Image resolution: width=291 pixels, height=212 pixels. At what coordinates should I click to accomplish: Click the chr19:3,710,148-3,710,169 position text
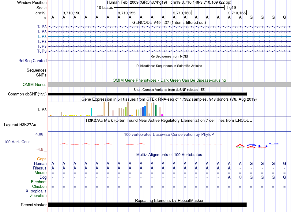click(201, 2)
